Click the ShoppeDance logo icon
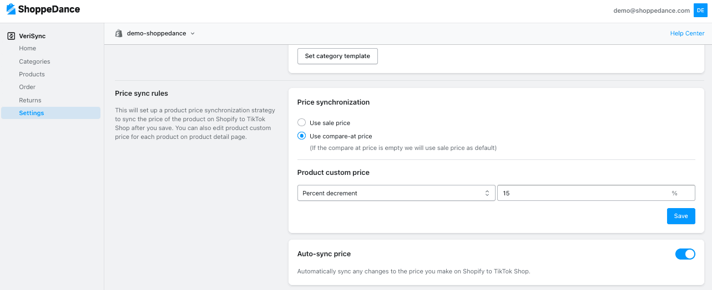The height and width of the screenshot is (290, 712). pos(11,9)
